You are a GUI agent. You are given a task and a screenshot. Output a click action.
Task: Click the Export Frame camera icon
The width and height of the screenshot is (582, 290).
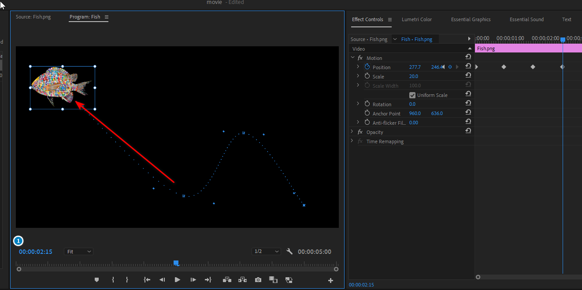(258, 280)
